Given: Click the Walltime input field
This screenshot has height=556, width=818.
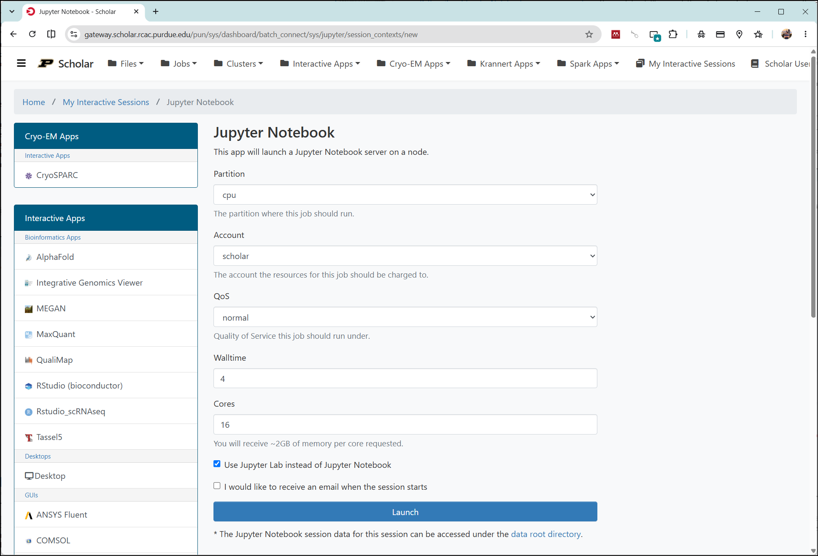Looking at the screenshot, I should [x=405, y=378].
